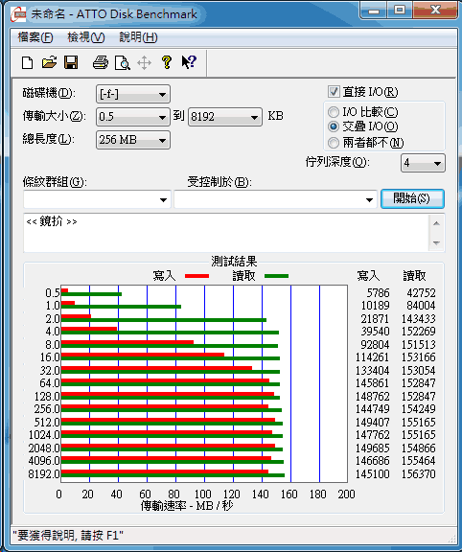Click the write value 145100

pyautogui.click(x=372, y=473)
